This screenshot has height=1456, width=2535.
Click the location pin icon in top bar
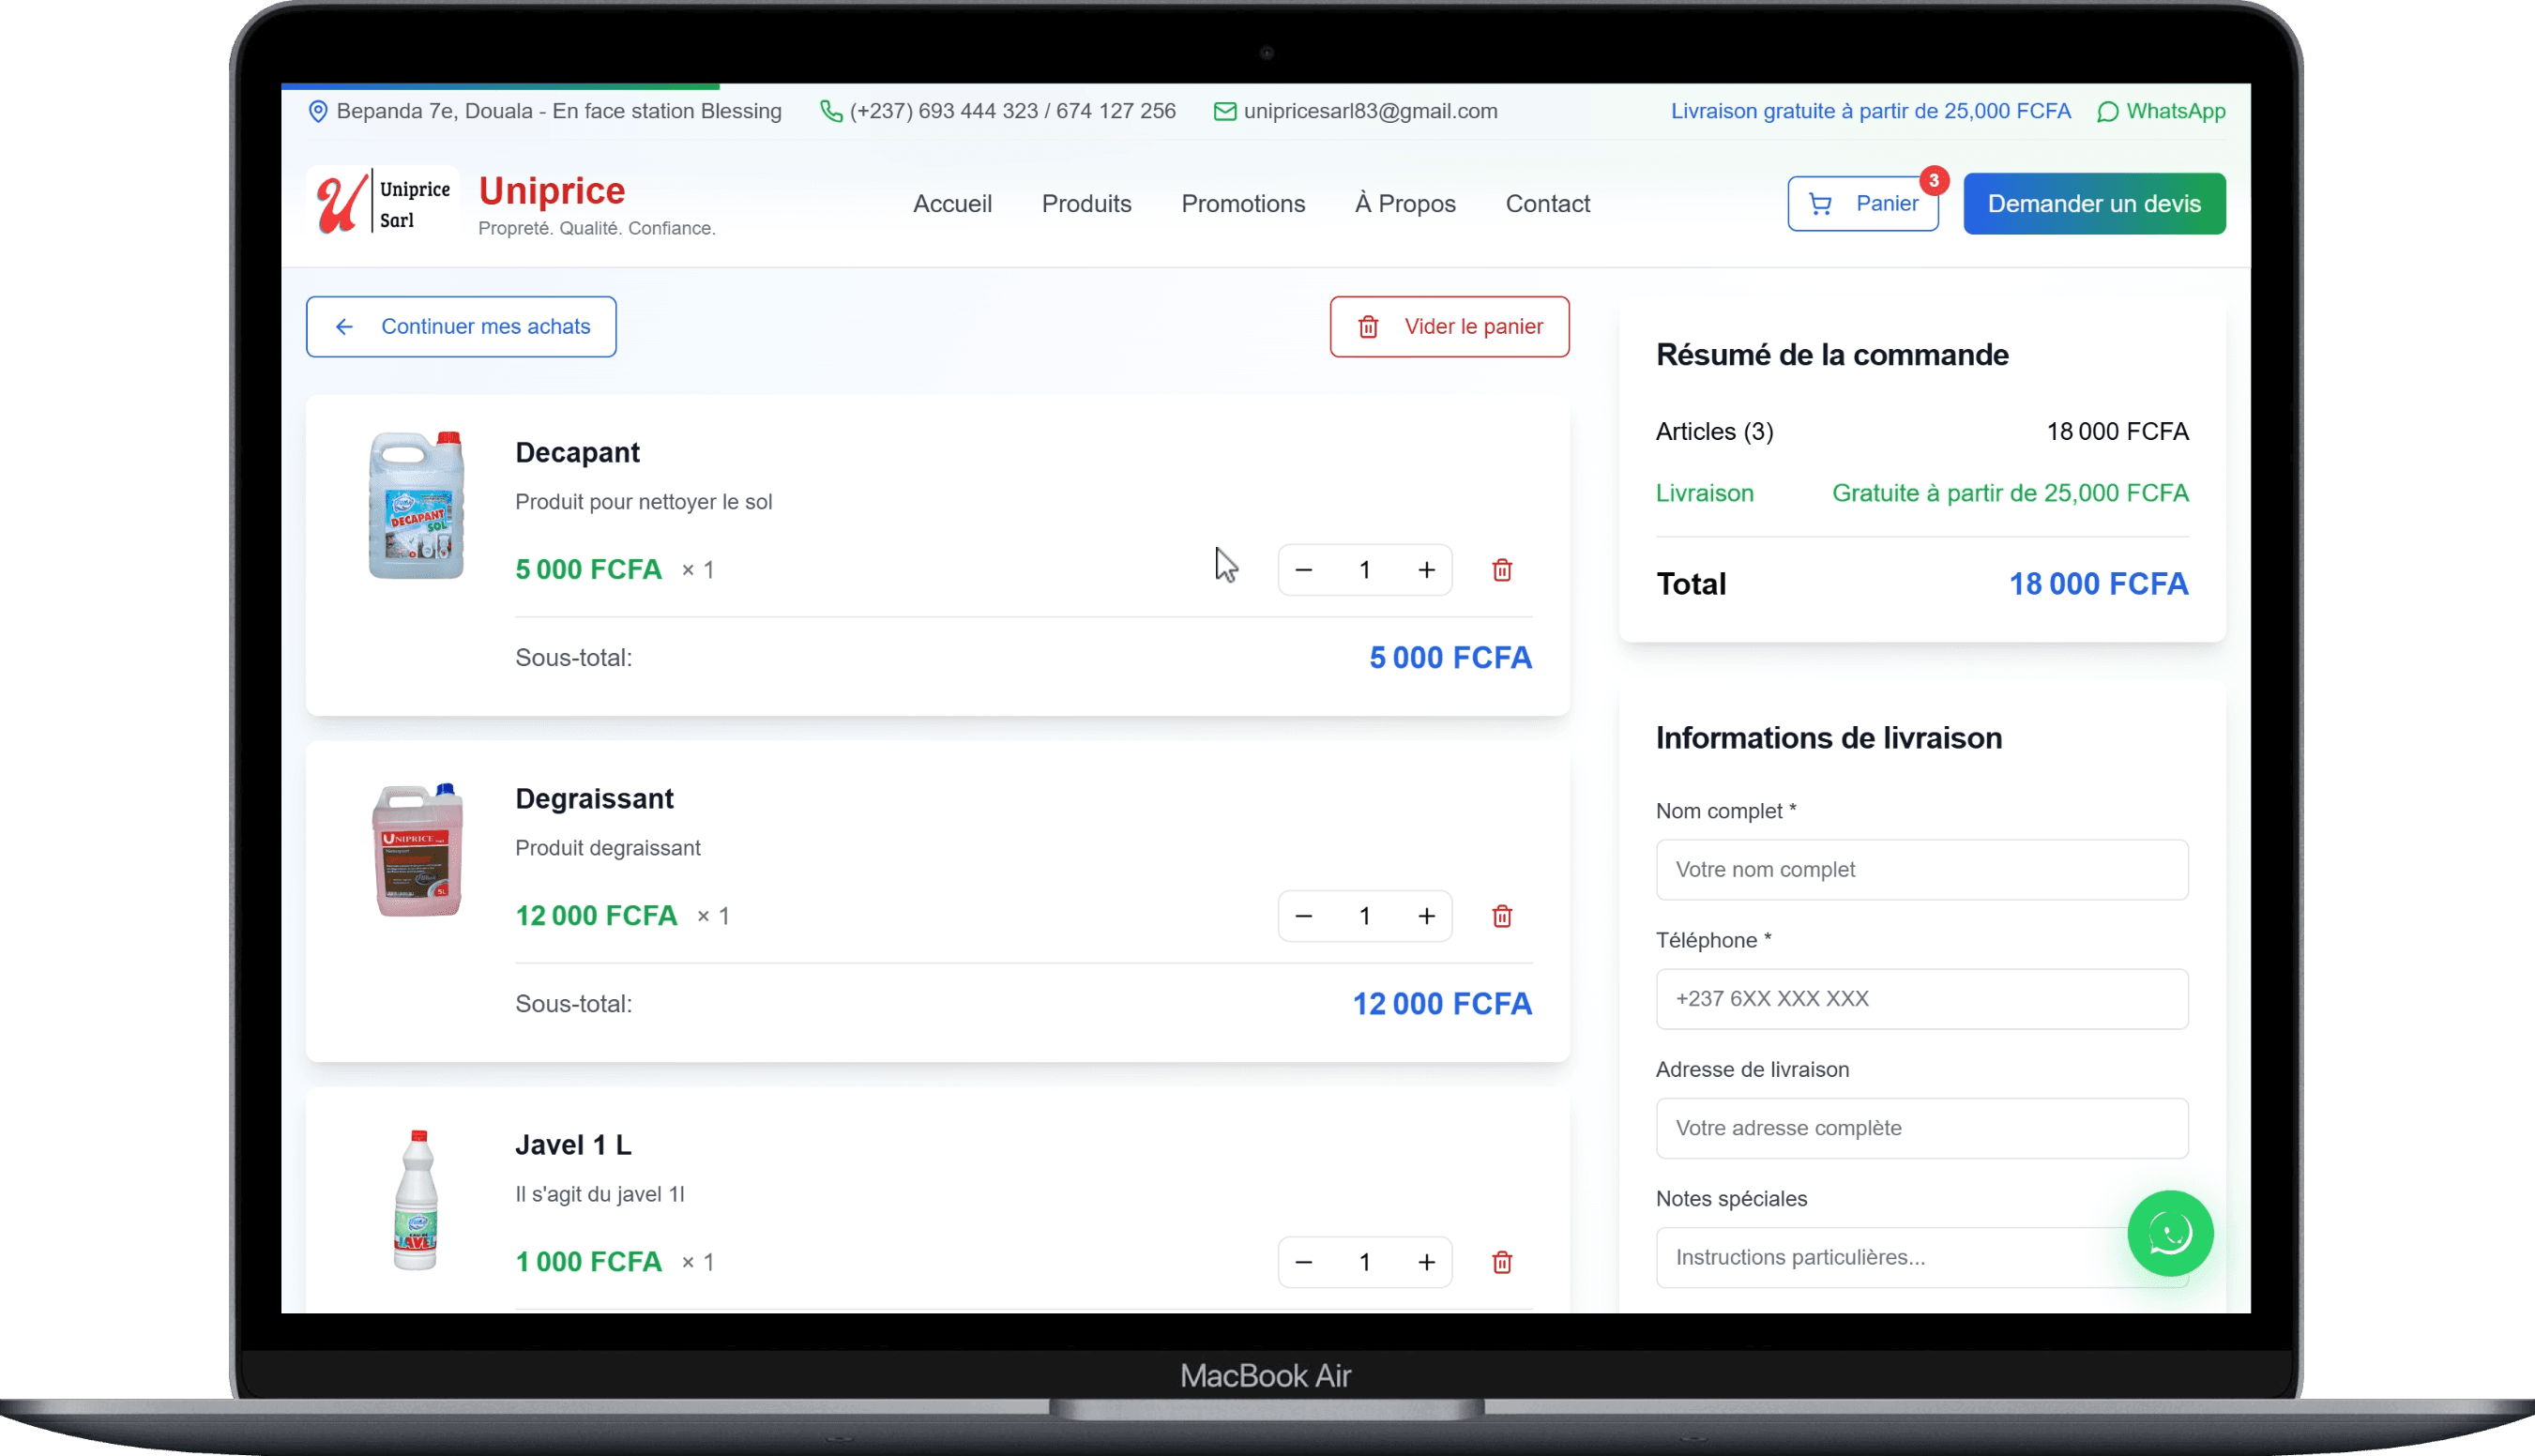318,111
